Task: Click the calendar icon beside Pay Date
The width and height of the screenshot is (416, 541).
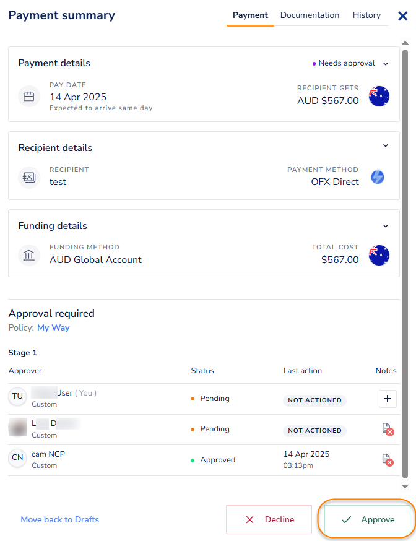Action: point(28,97)
